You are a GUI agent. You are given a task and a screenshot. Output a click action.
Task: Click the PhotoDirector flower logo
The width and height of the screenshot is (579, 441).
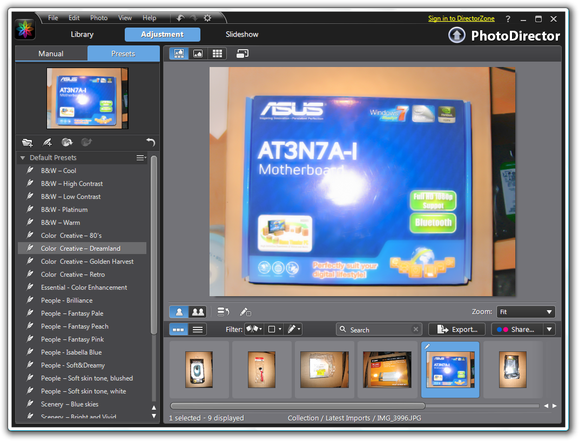click(25, 30)
